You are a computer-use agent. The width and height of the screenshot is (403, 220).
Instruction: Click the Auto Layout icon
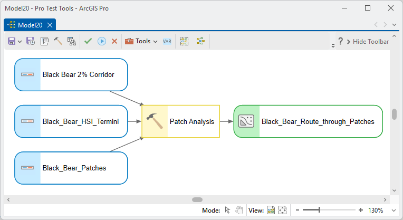(x=200, y=41)
